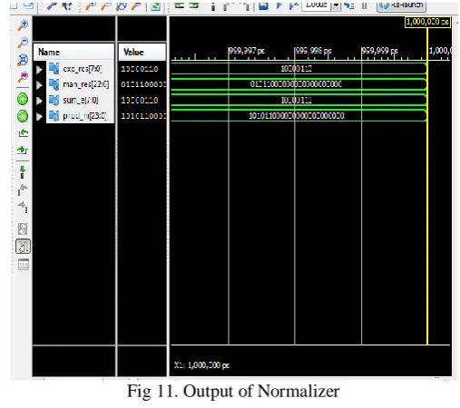Expand the prod_m[23:0] signal bus

click(39, 116)
